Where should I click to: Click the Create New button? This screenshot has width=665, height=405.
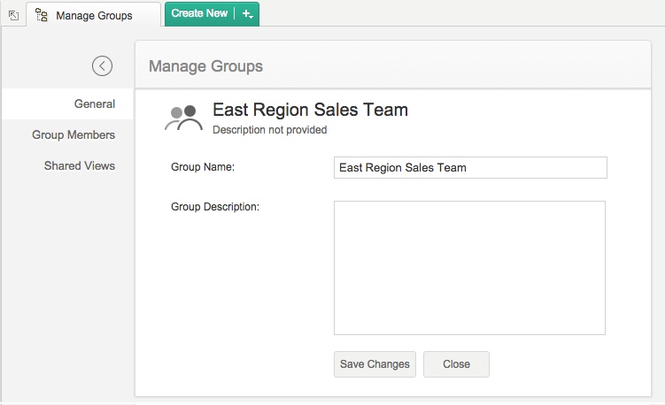199,13
